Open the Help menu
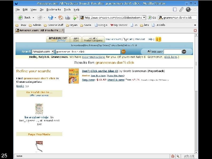212x159 pixels. click(x=76, y=10)
